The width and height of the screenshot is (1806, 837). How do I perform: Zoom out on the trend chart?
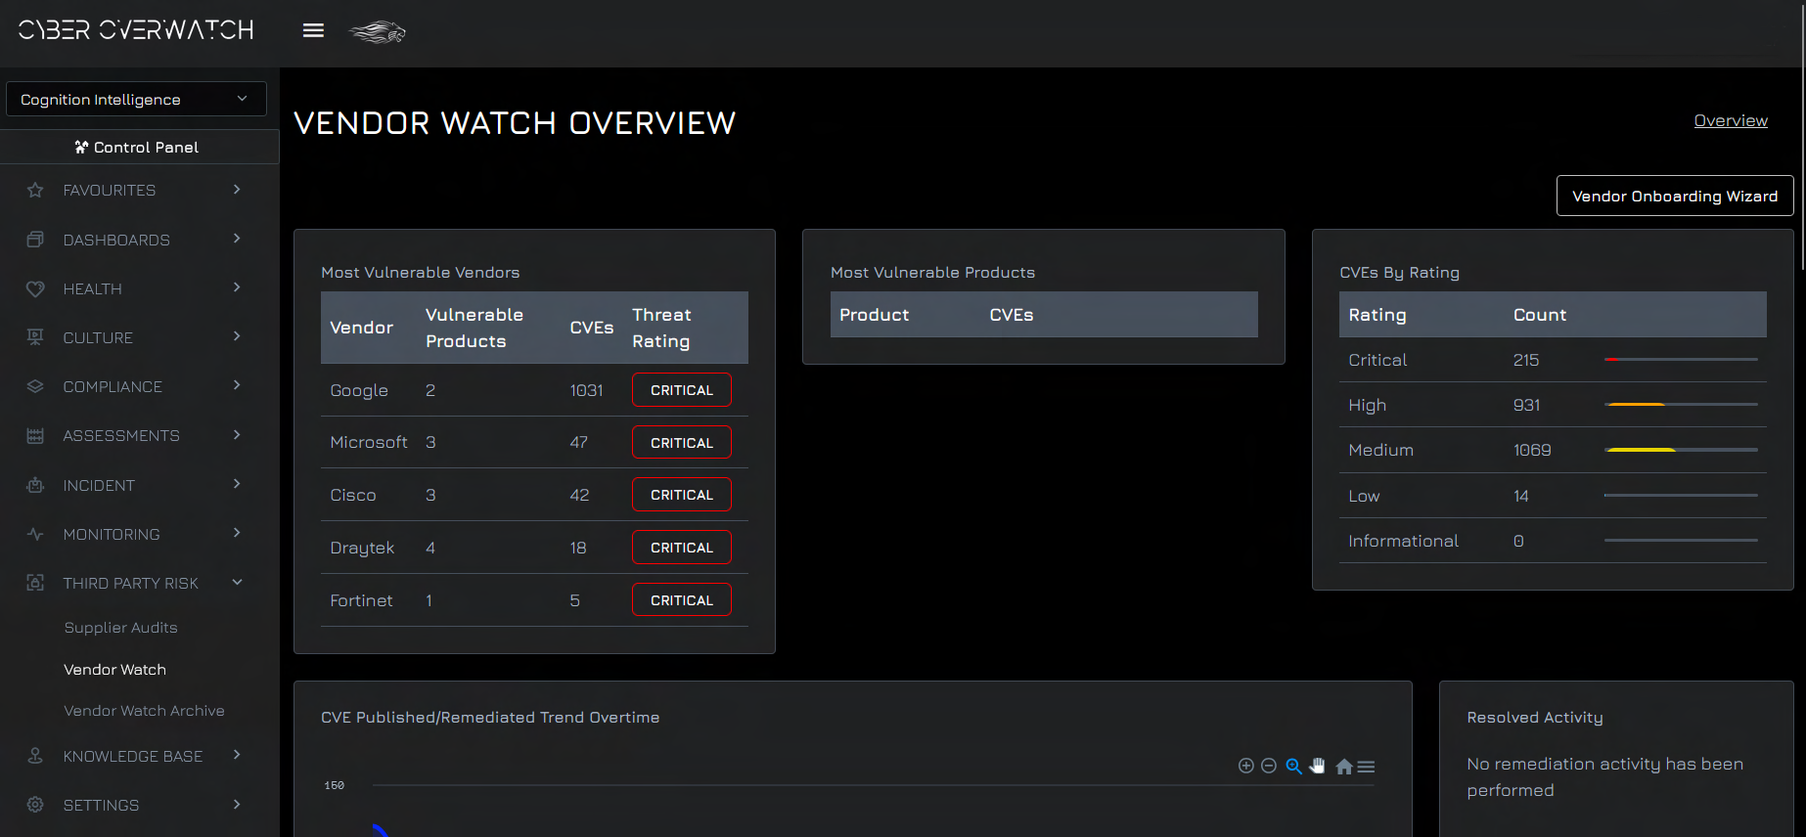tap(1269, 766)
